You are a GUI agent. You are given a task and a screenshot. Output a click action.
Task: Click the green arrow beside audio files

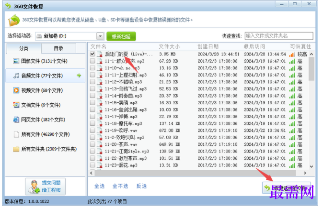pos(79,76)
